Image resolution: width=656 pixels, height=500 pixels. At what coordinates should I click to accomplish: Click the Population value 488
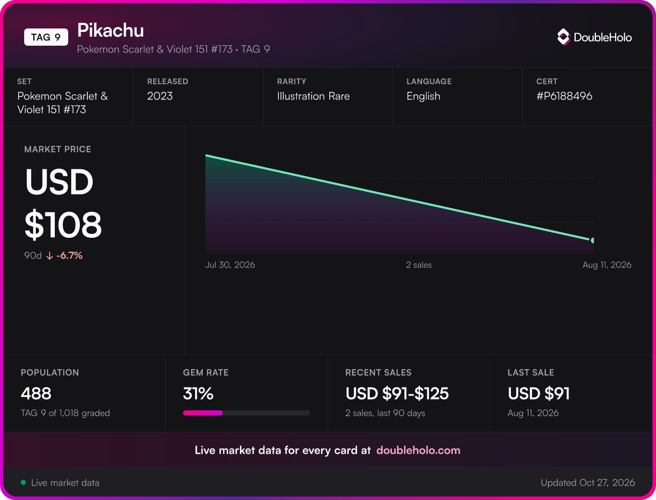(x=36, y=394)
